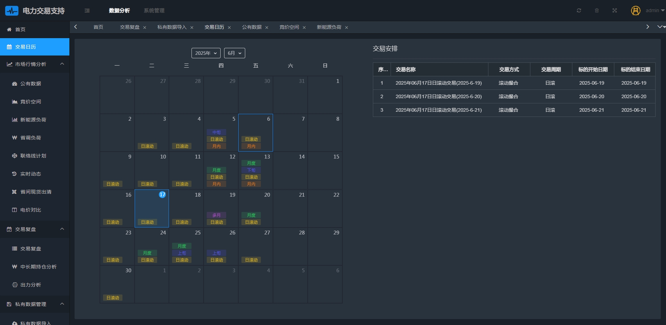Close the 交易复盘 tab
666x325 pixels.
145,27
